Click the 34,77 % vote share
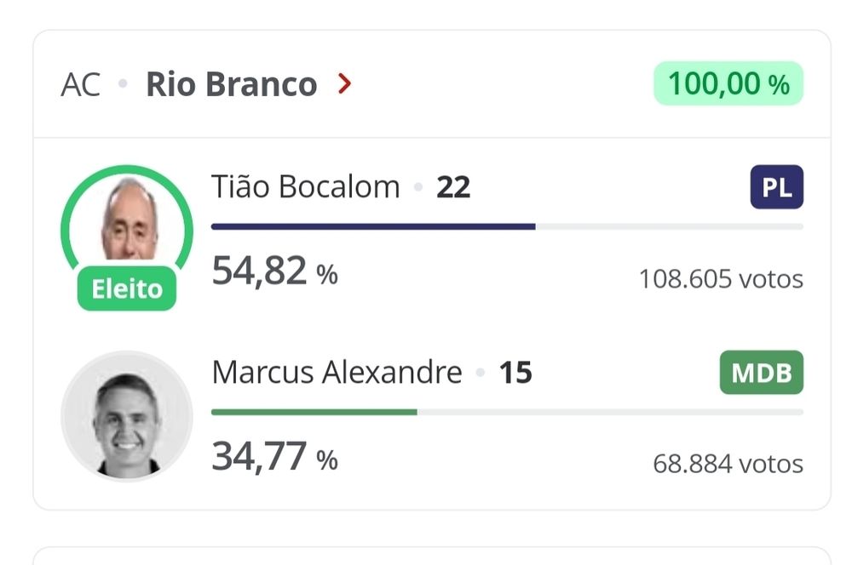This screenshot has height=565, width=852. (274, 457)
